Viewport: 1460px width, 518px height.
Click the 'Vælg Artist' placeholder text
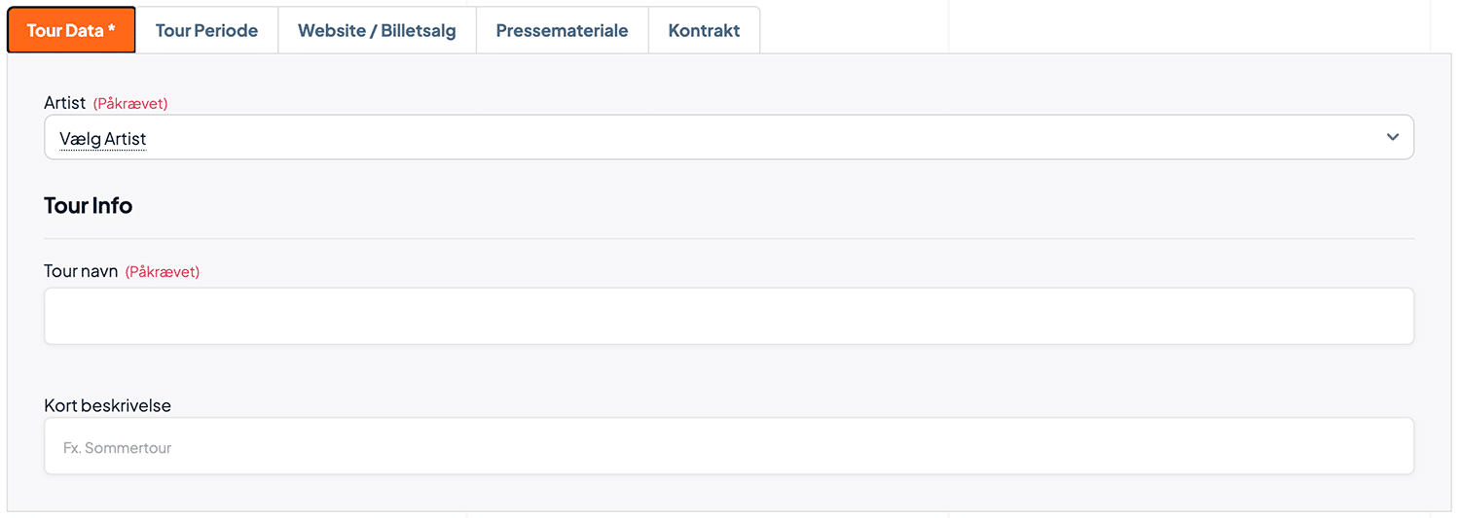(x=103, y=139)
